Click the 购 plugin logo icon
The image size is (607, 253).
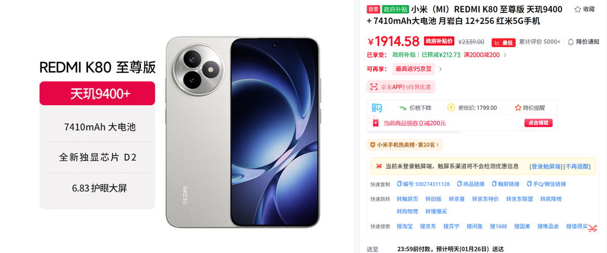(x=376, y=108)
